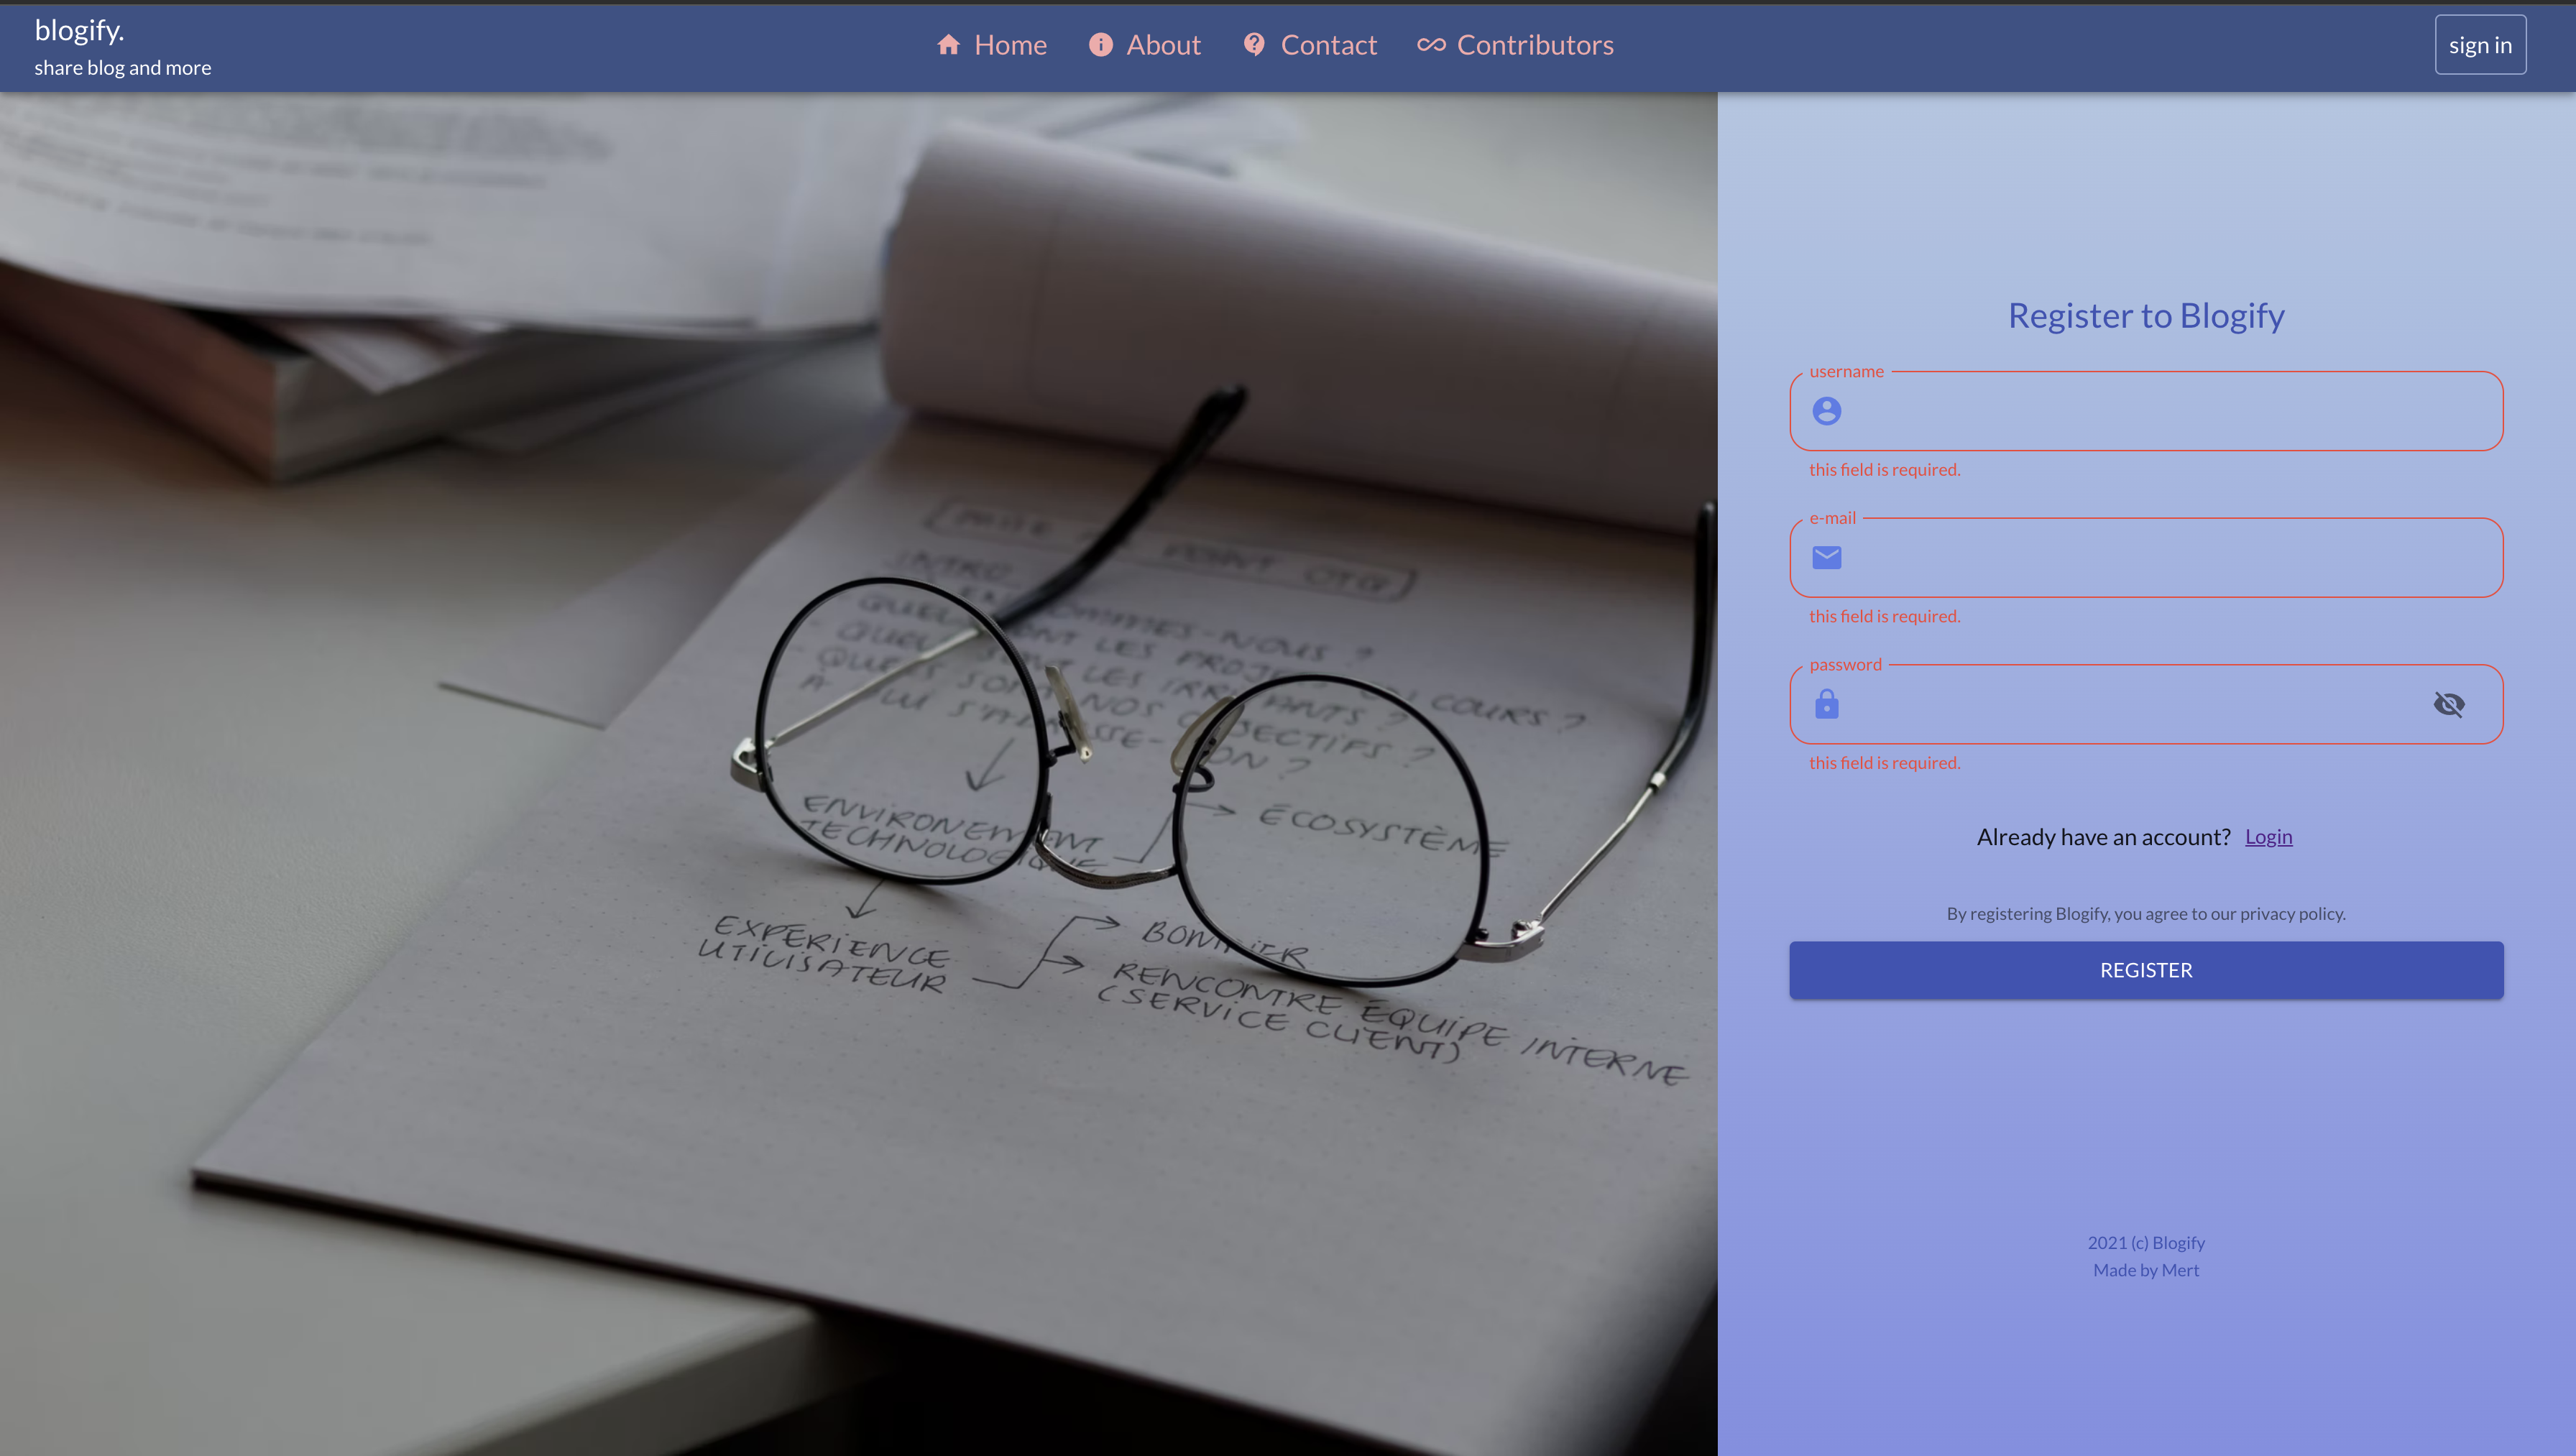Click the e-mail input field

(x=2146, y=557)
